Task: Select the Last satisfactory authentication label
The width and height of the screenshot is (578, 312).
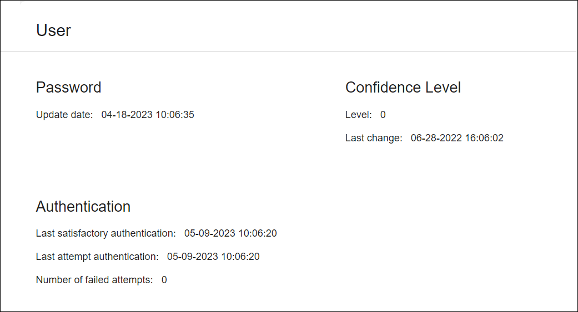Action: [x=105, y=233]
